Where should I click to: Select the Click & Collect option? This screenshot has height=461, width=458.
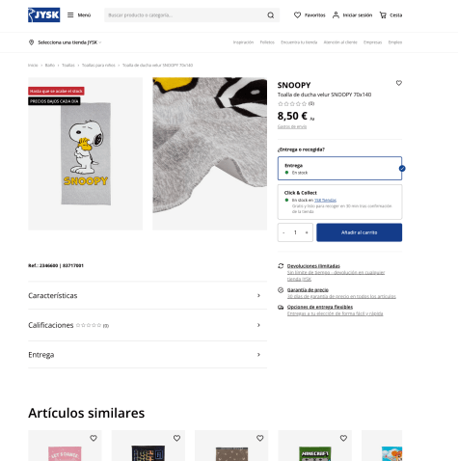[x=339, y=202]
